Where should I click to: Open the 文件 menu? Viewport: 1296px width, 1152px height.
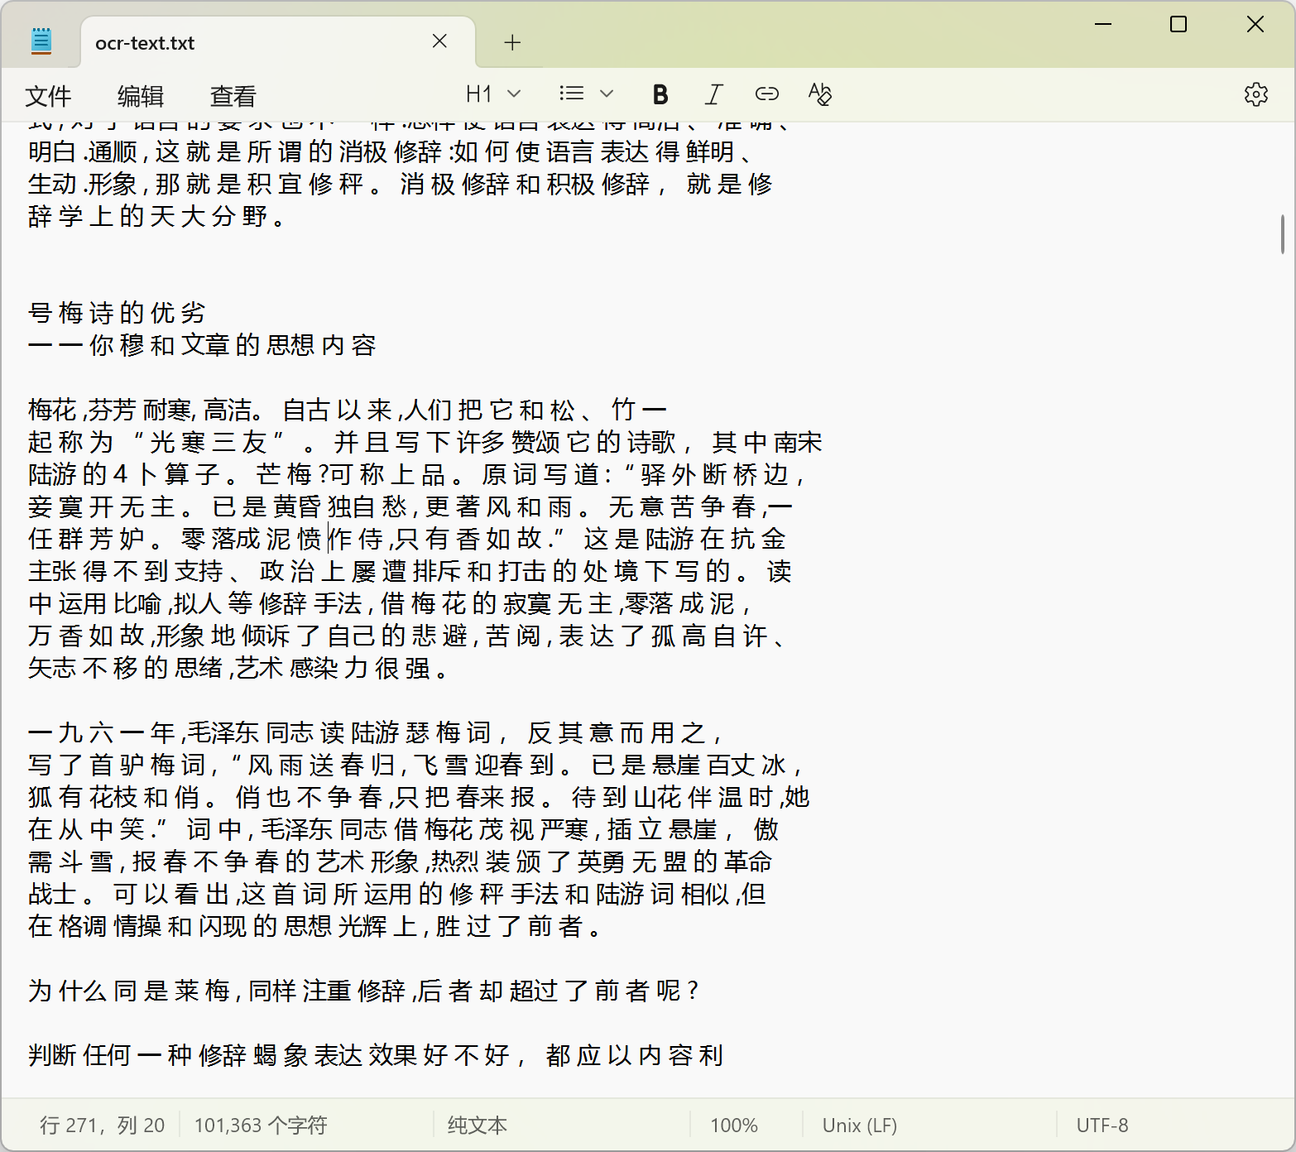click(x=48, y=95)
